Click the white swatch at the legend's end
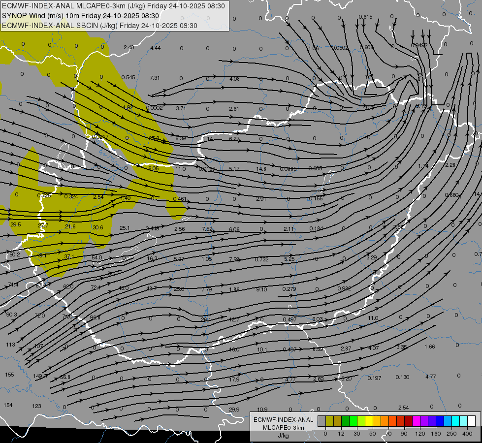Image resolution: width=482 pixels, height=443 pixels. 472,421
